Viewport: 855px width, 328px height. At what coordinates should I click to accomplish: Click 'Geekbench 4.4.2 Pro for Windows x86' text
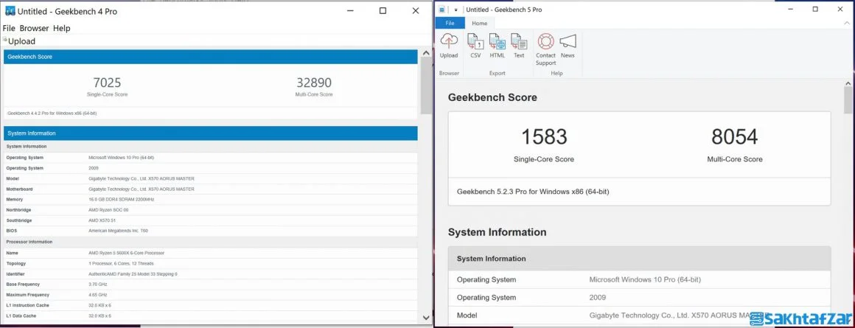pos(52,114)
